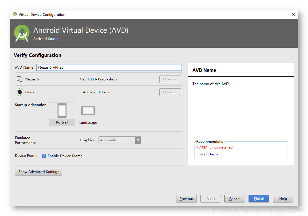This screenshot has height=216, width=308.
Task: Click the 'HAXM is not installed.' warning
Action: pos(215,147)
